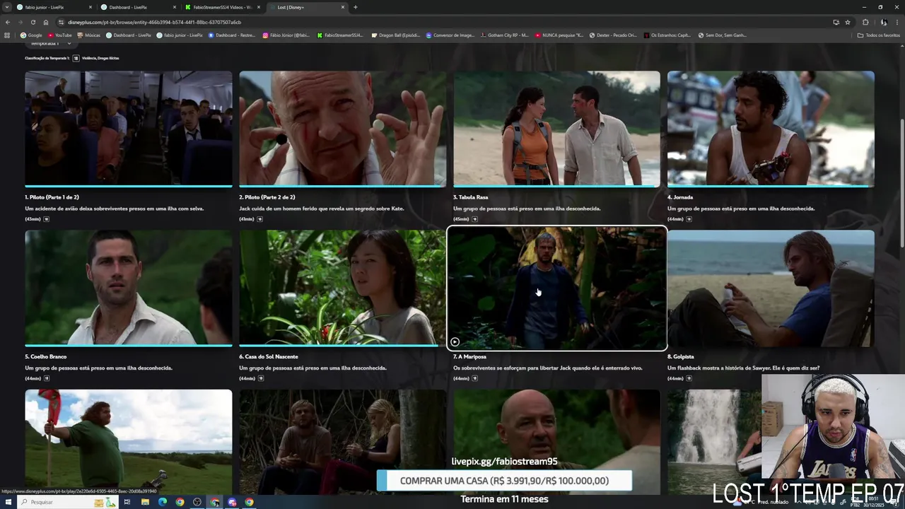The image size is (905, 509).
Task: Open File Explorer from the taskbar
Action: click(x=145, y=502)
